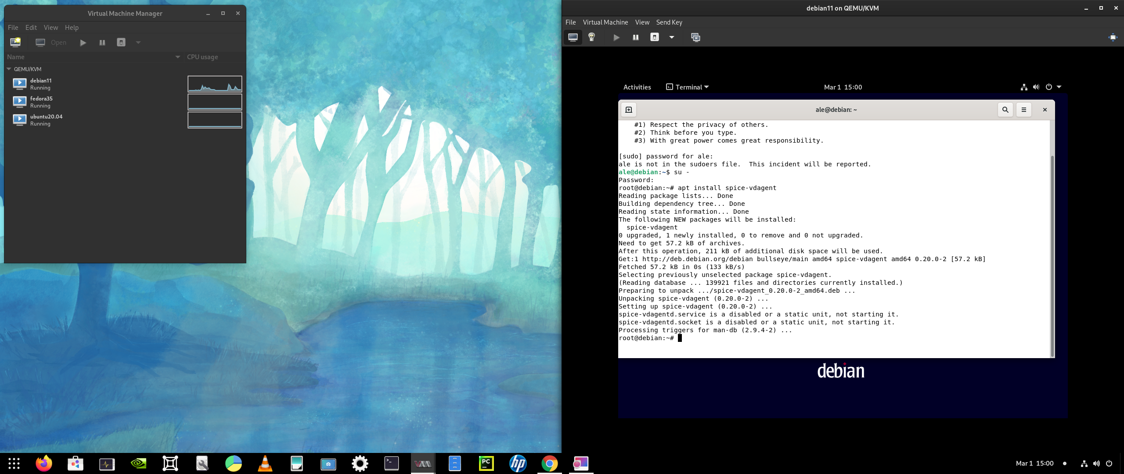The width and height of the screenshot is (1124, 474).
Task: Show graphical console view in debian11 window
Action: [x=573, y=37]
